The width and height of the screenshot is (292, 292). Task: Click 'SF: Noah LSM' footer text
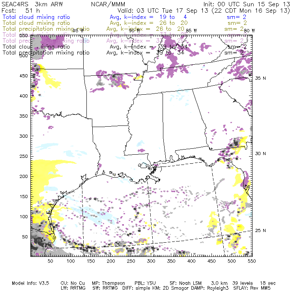pyautogui.click(x=186, y=283)
